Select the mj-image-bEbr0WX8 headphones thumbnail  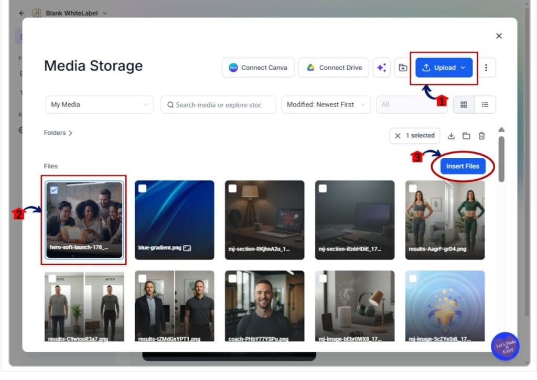coord(355,306)
